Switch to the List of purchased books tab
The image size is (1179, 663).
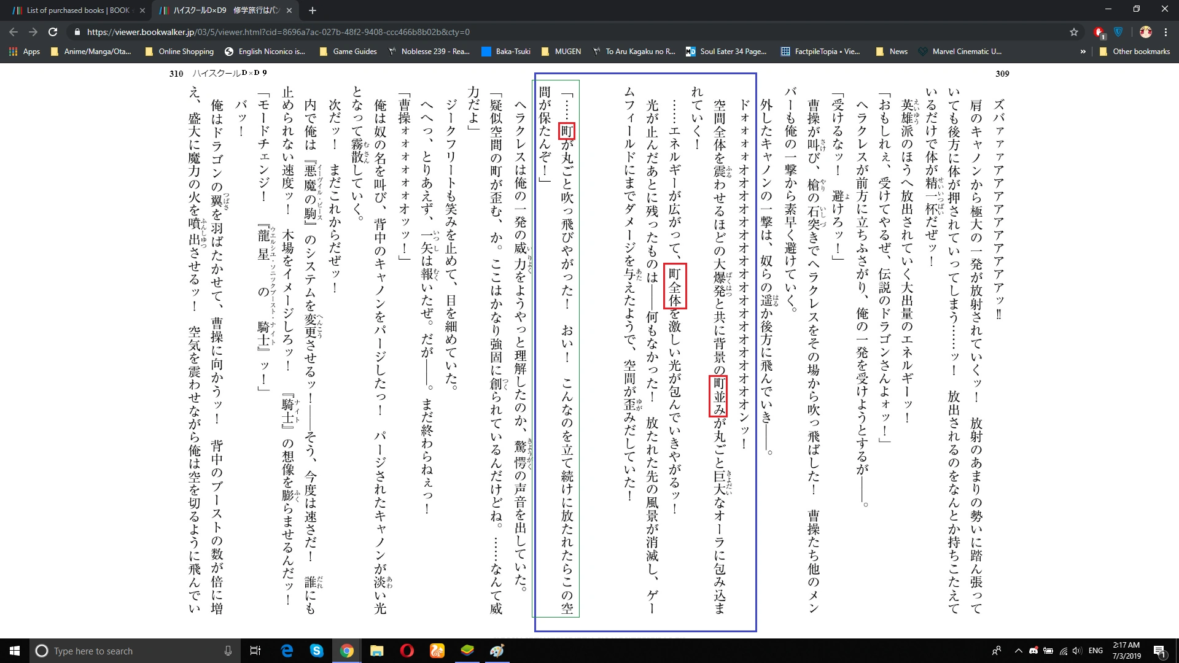77,10
